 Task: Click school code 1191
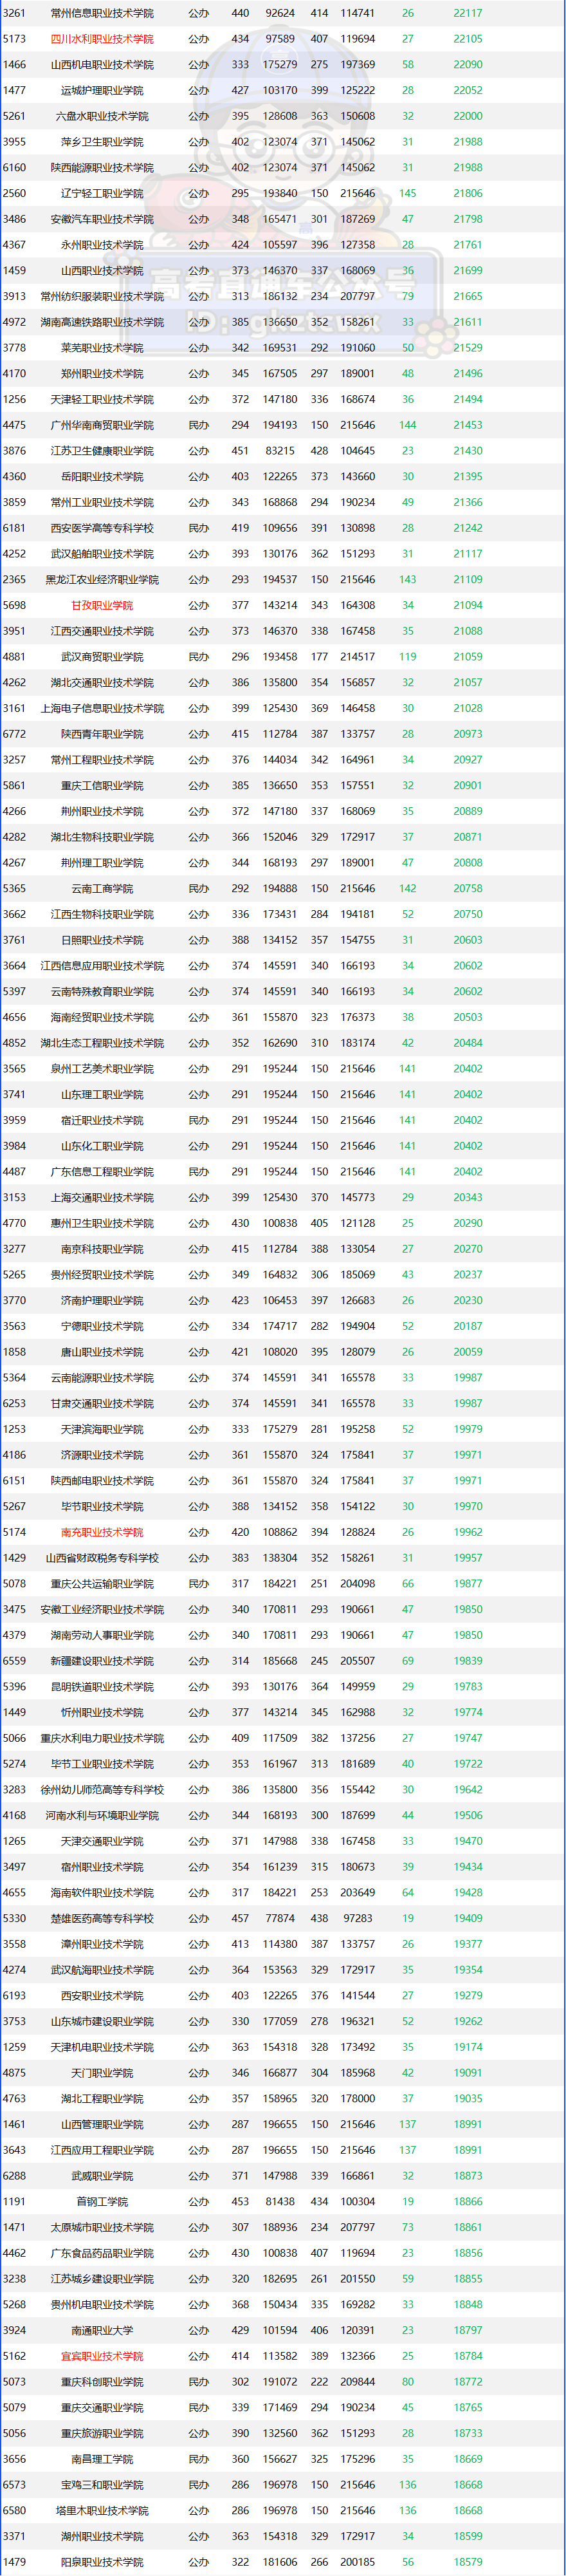coord(14,2202)
